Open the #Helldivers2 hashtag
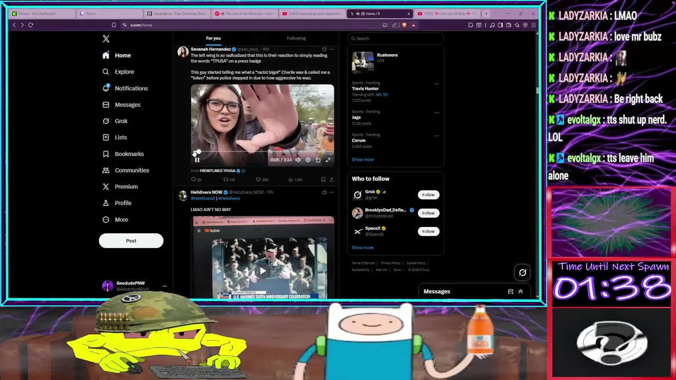 (203, 198)
